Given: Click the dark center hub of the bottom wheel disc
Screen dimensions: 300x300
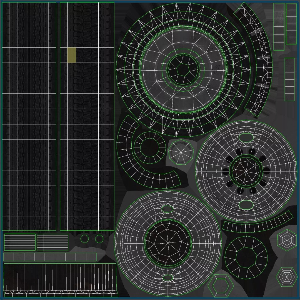Looking at the screenshot, I should click(168, 243).
